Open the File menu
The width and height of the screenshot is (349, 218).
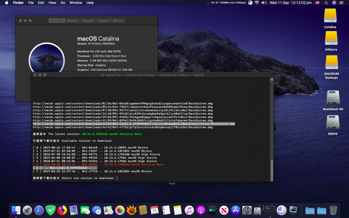pos(31,3)
